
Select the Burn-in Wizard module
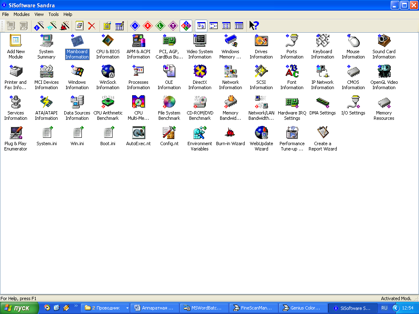(230, 136)
